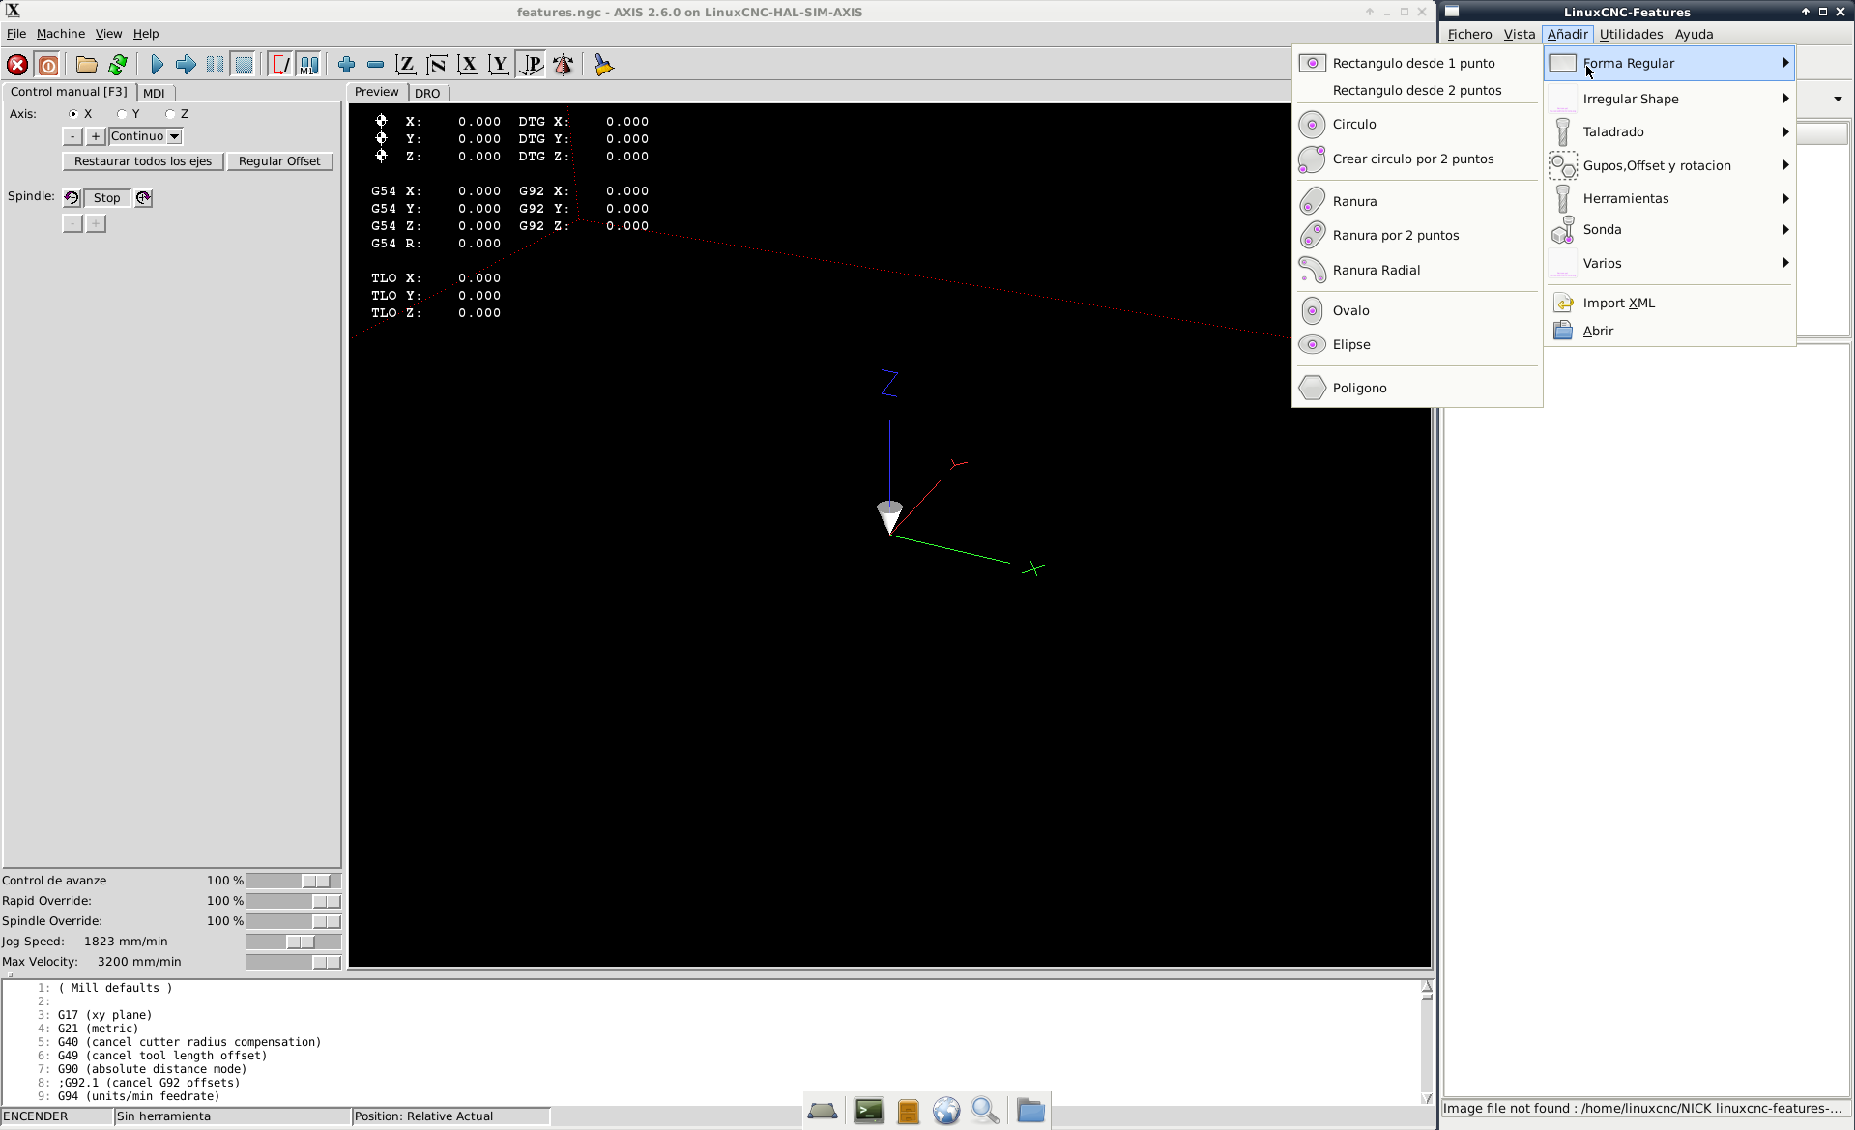This screenshot has width=1855, height=1130.
Task: Expand Gupos,Offset y rotacion submenu
Action: (1669, 165)
